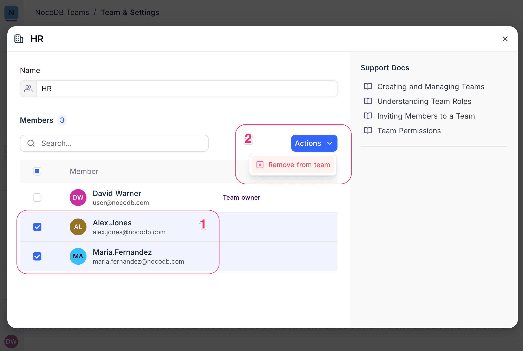Click inside the Search members field
Screen dimensions: 523x351
tap(114, 143)
